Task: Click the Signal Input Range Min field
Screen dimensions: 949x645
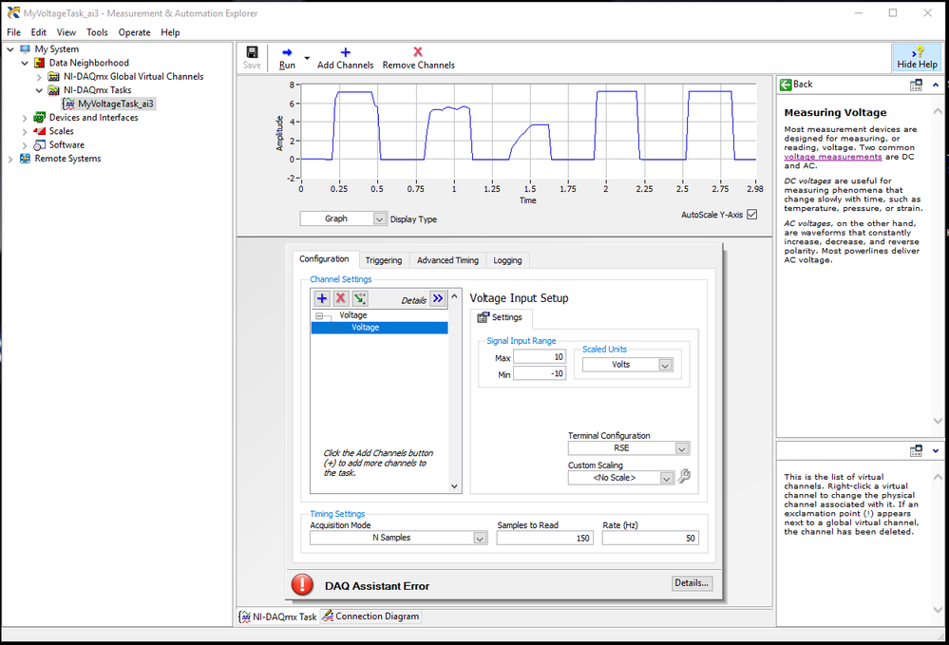Action: [540, 374]
